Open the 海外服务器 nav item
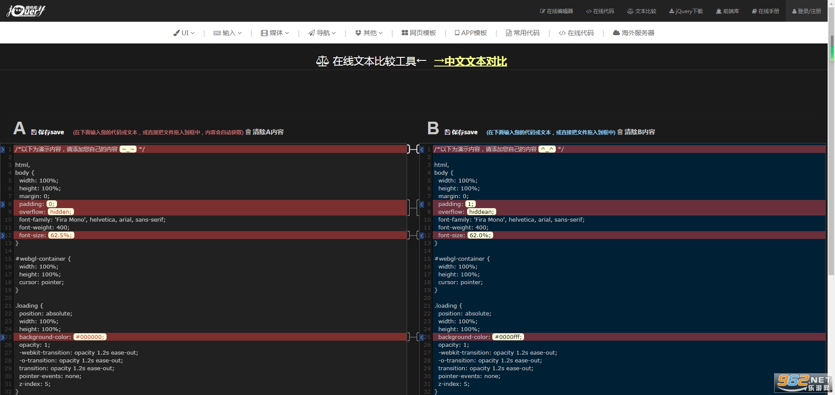835x395 pixels. pos(634,33)
